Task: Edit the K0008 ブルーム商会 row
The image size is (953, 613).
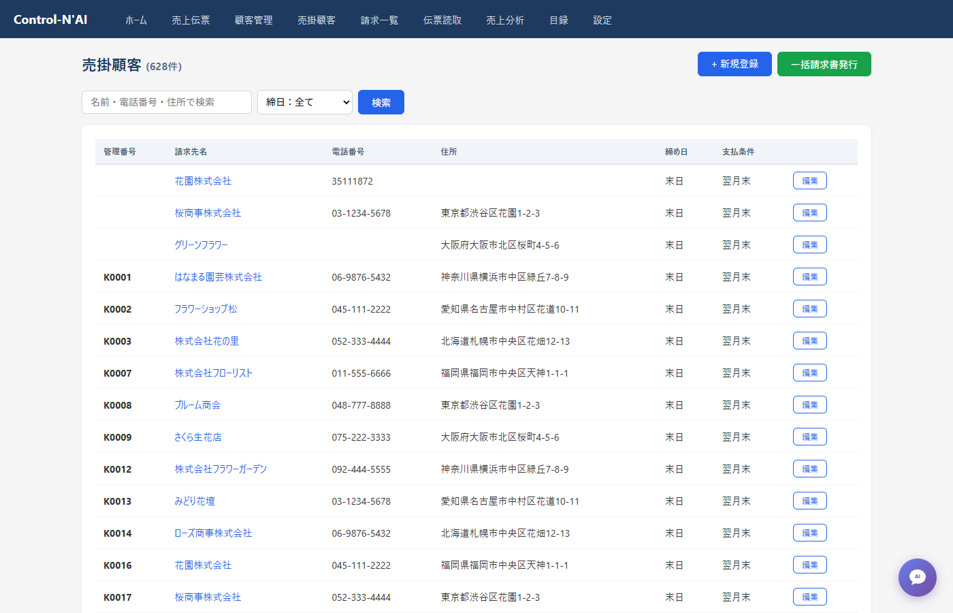Action: 810,405
